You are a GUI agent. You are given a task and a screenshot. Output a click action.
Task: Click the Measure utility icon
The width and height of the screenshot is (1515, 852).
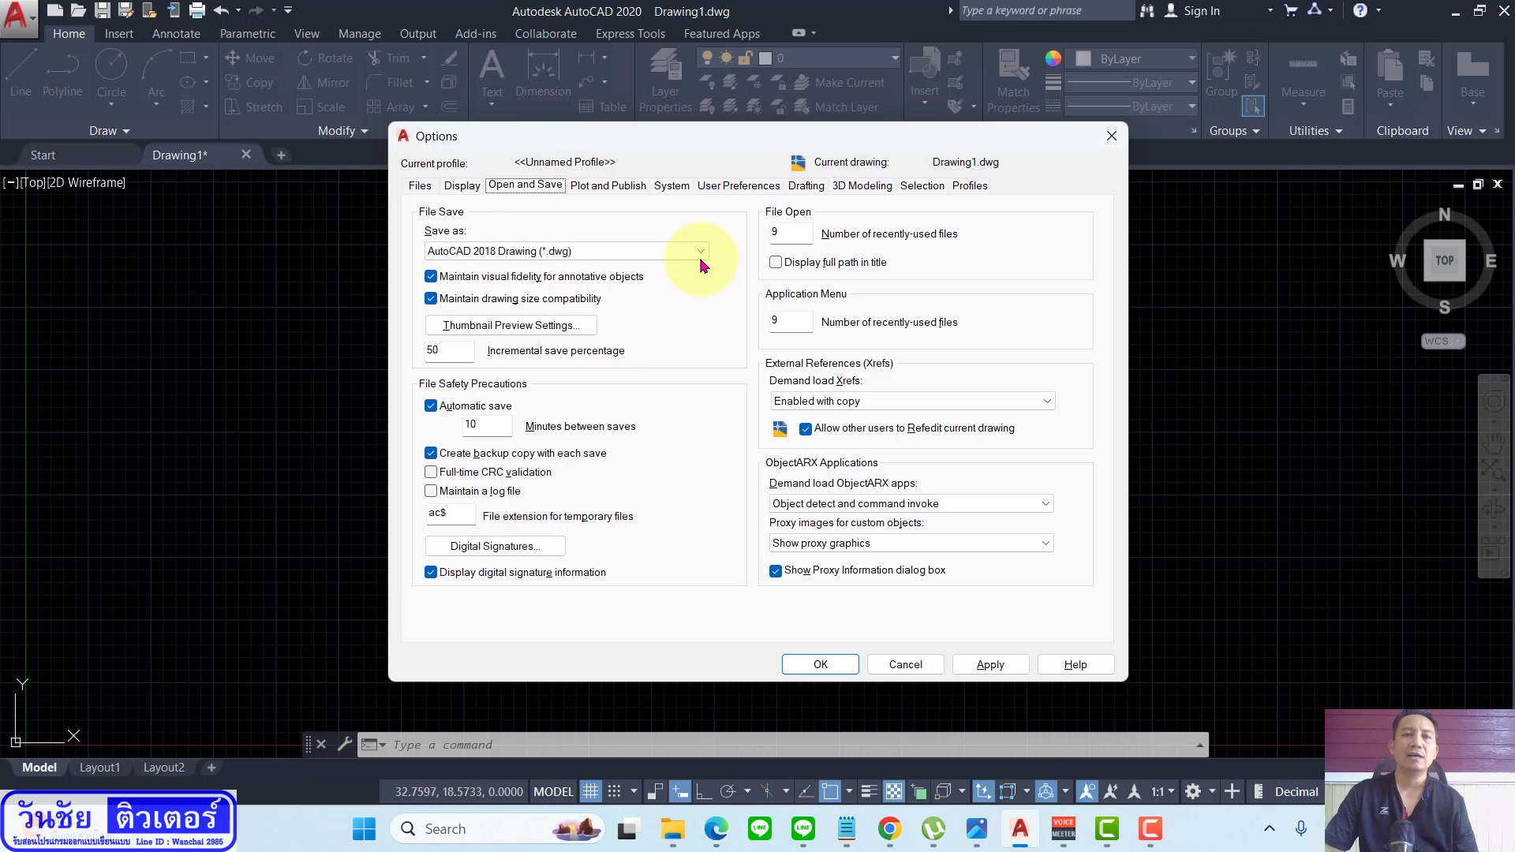click(1303, 73)
